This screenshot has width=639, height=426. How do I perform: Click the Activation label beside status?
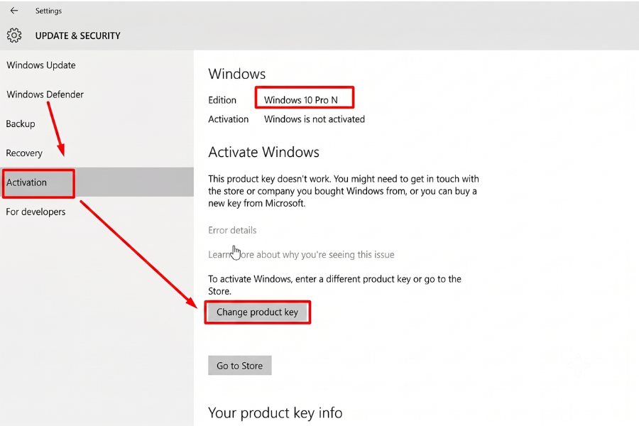(x=228, y=119)
